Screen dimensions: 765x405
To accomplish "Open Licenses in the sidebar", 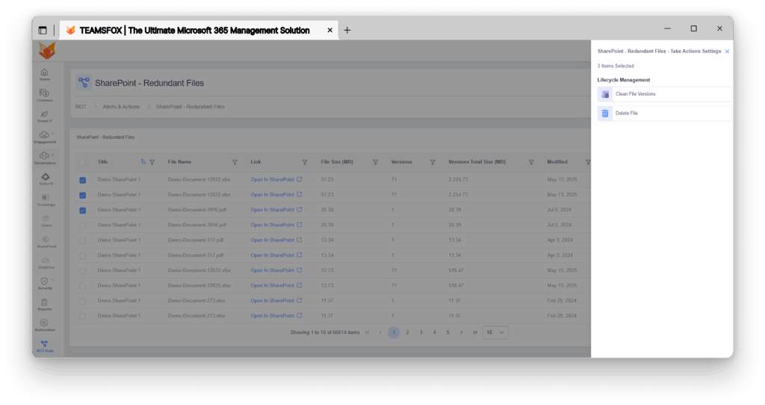I will pos(44,96).
